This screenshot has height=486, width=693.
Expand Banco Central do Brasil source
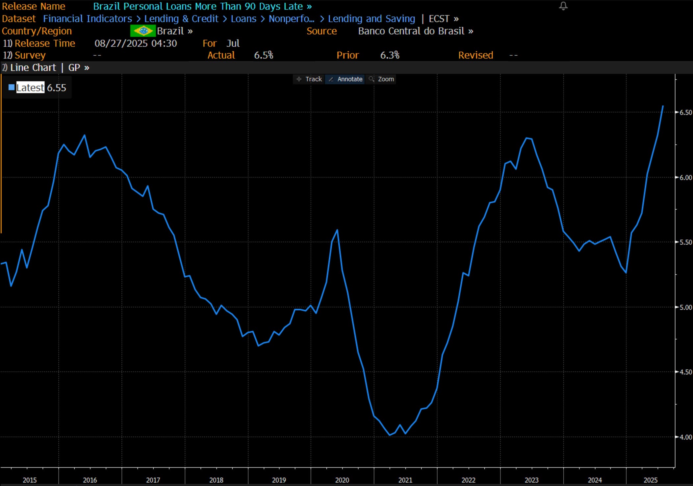pyautogui.click(x=415, y=31)
